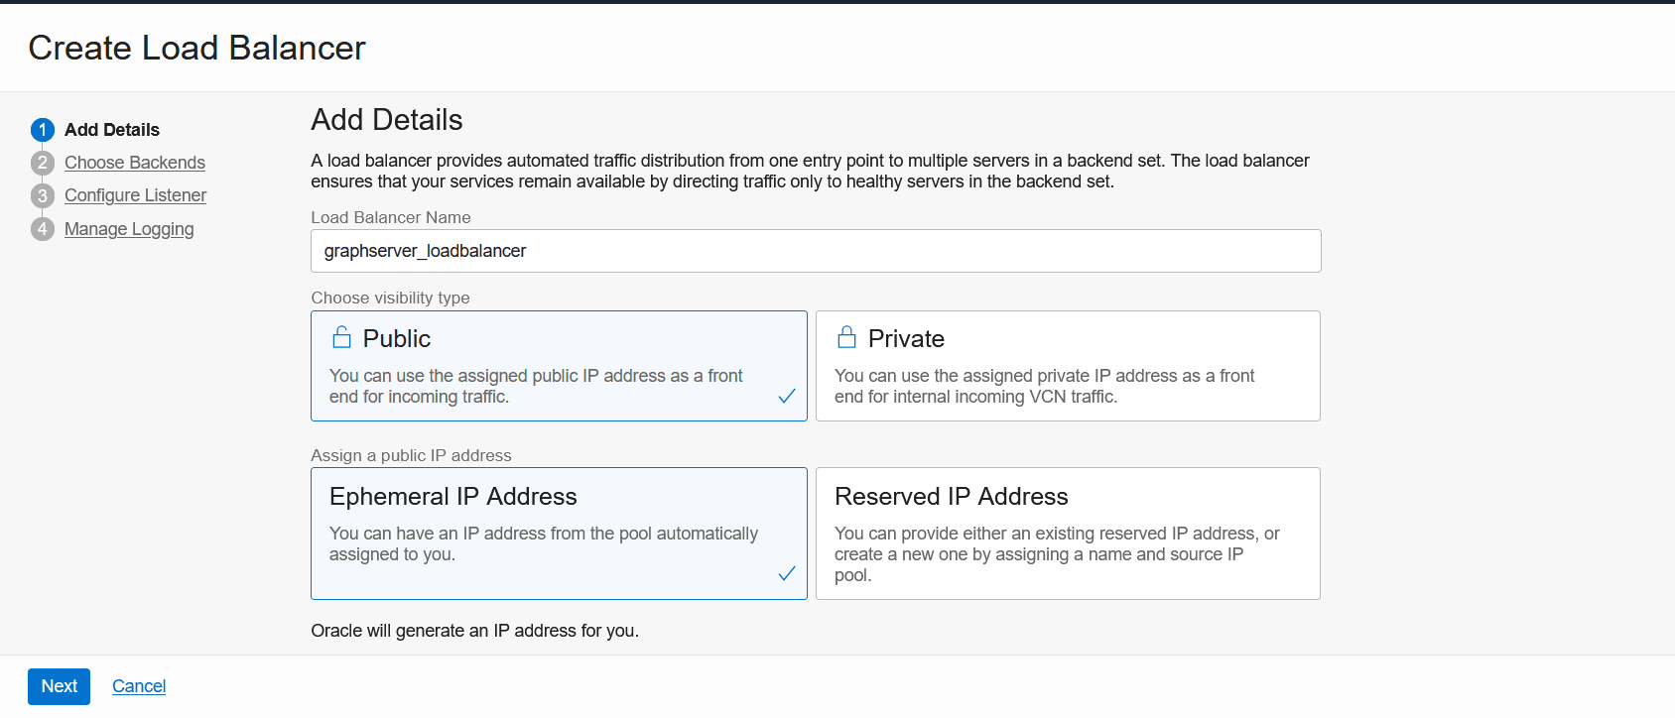Cancel the load balancer creation
Image resolution: width=1675 pixels, height=718 pixels.
click(x=139, y=686)
